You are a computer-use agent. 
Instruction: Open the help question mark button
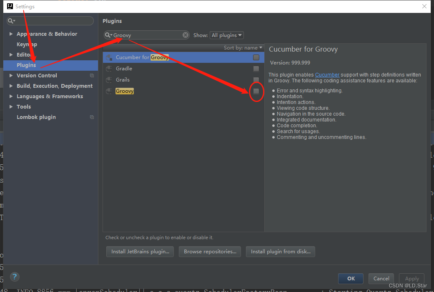tap(15, 277)
